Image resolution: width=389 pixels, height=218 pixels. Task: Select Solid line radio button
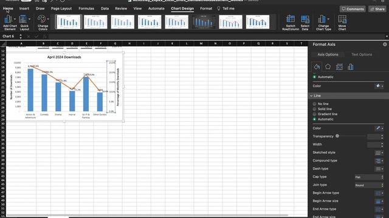pyautogui.click(x=314, y=109)
